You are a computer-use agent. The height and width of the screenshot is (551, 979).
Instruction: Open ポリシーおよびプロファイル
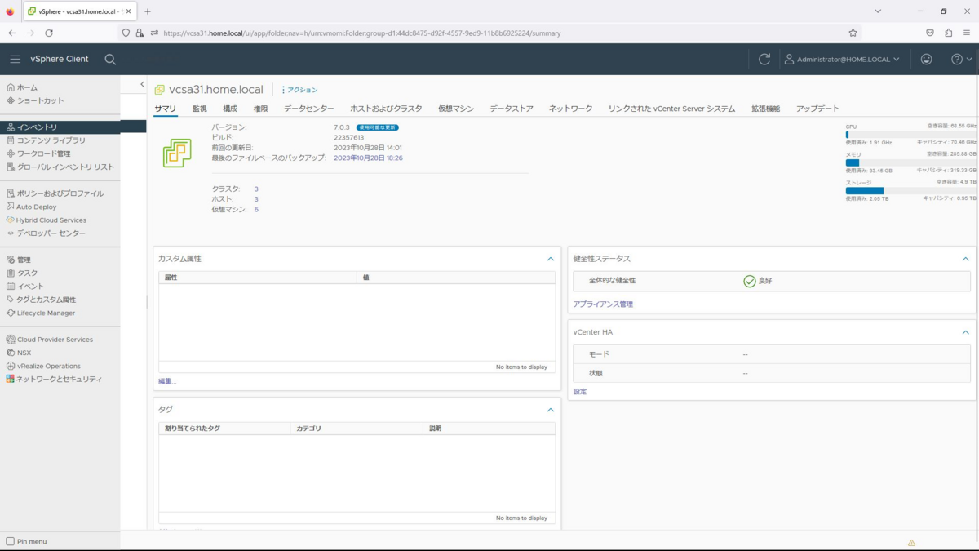tap(55, 193)
